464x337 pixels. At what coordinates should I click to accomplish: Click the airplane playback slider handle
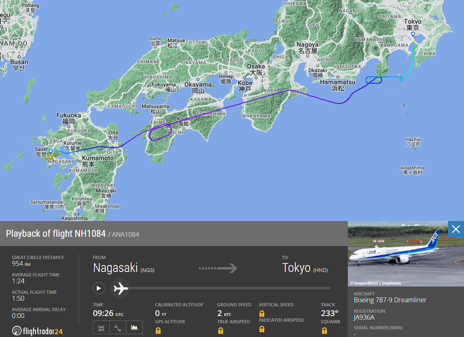coord(121,288)
